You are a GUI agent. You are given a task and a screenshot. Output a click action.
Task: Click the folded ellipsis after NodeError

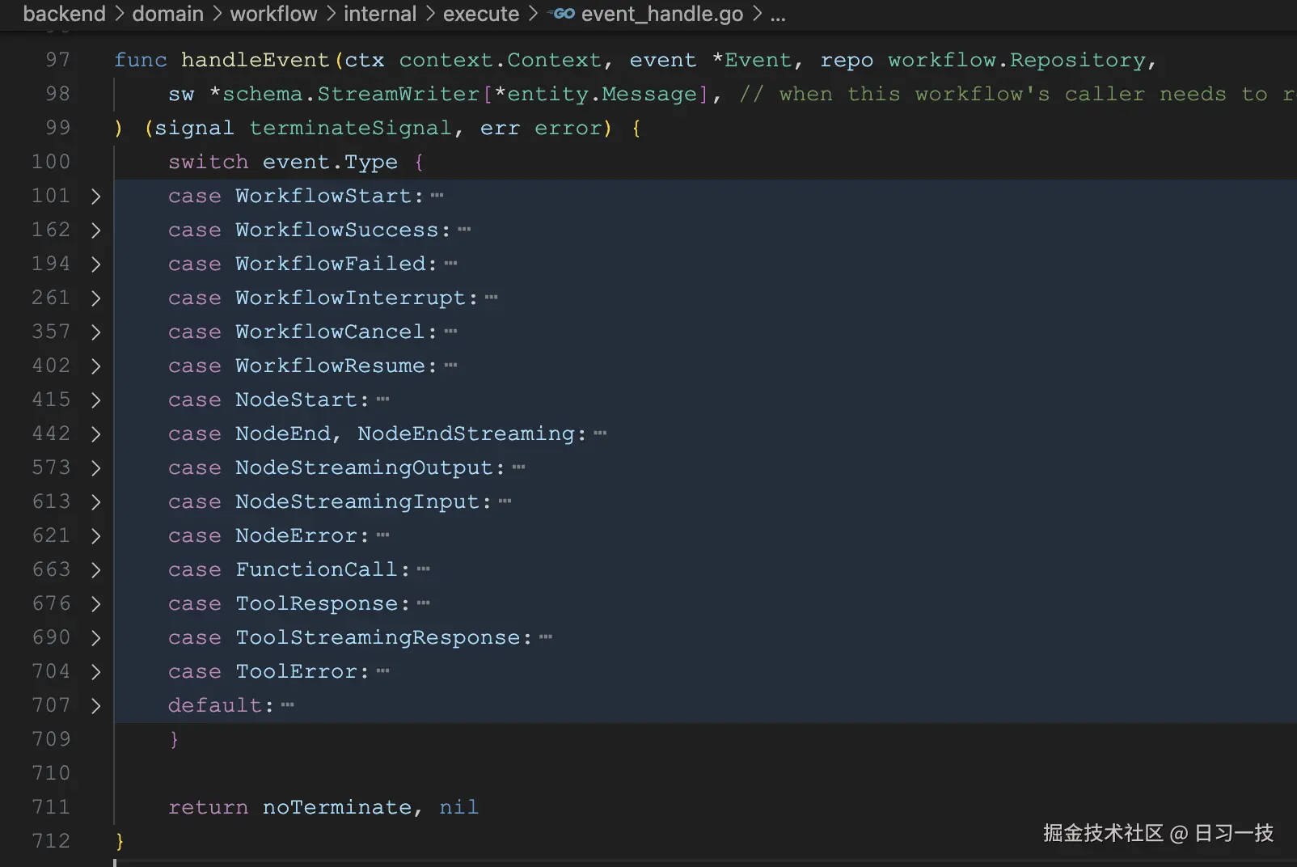click(x=383, y=535)
